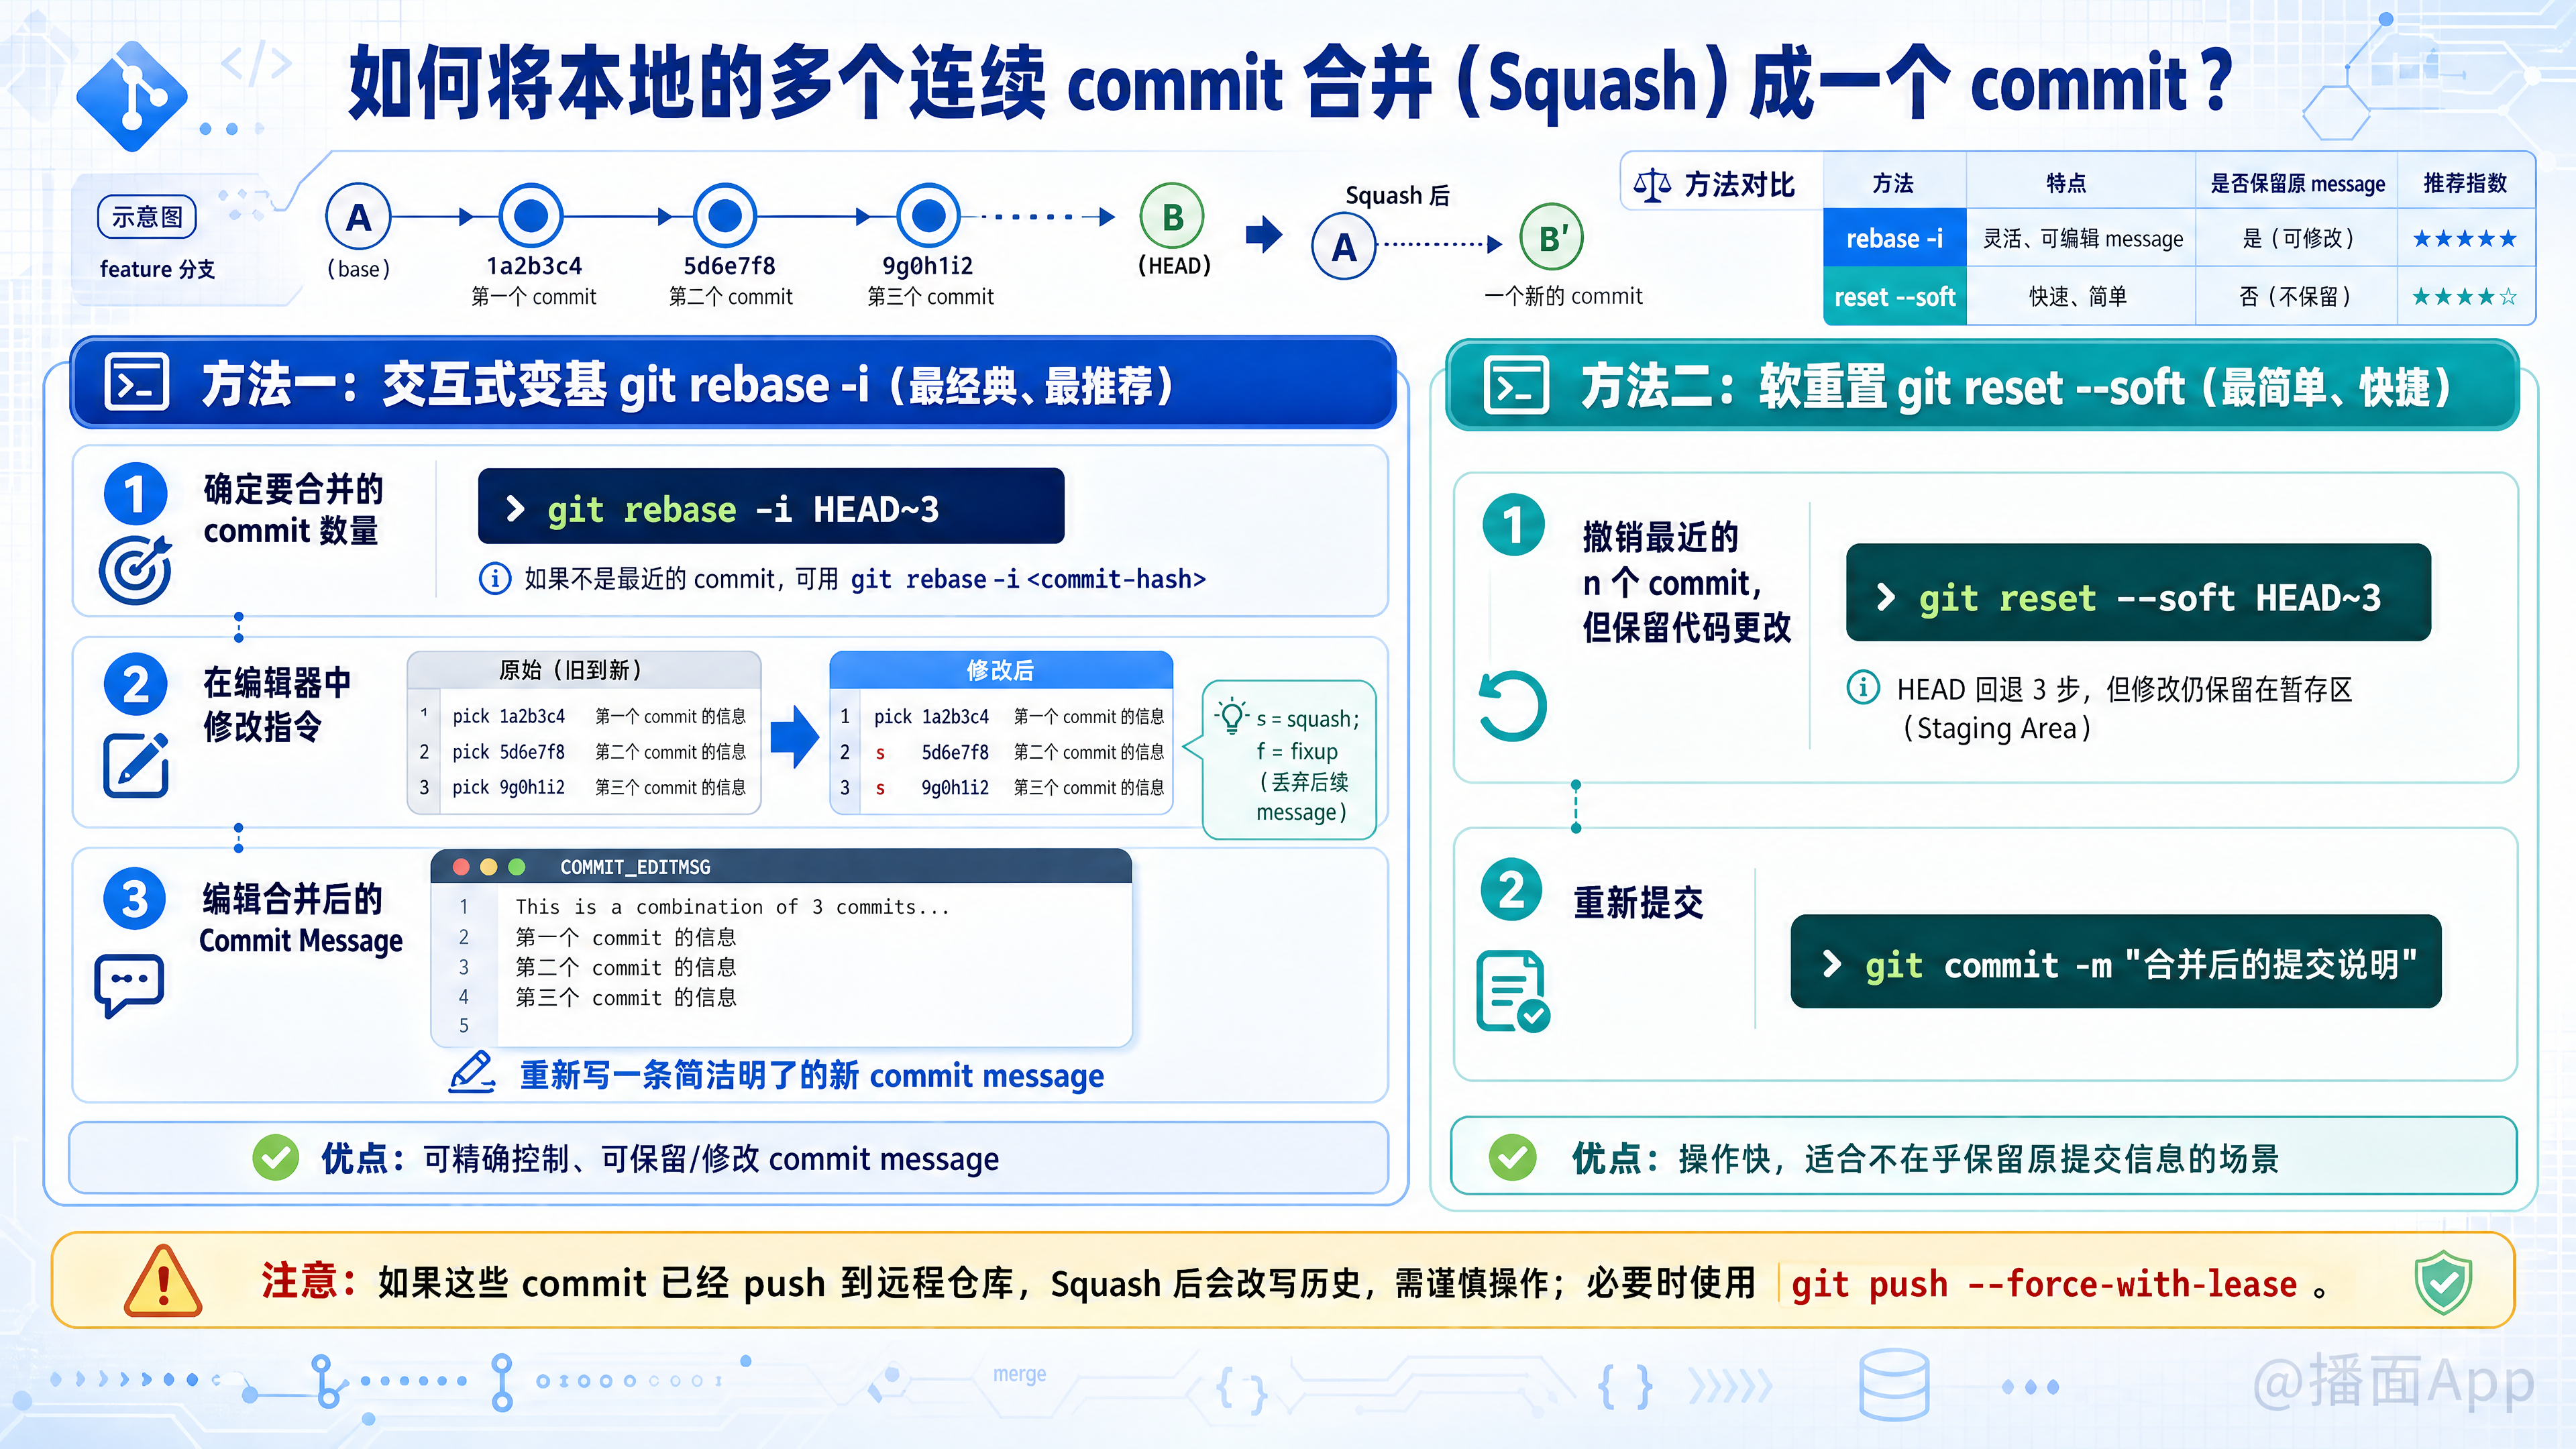
Task: Click the document checkmark icon under 重新提交
Action: [1513, 991]
